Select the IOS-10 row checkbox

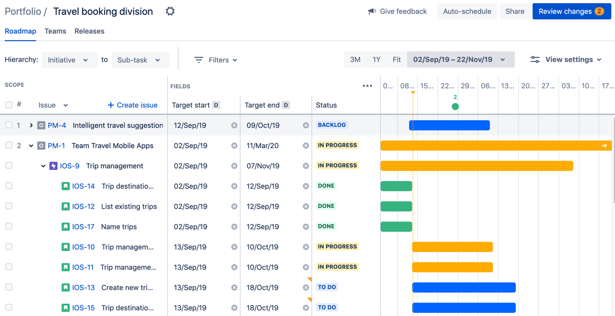[9, 247]
